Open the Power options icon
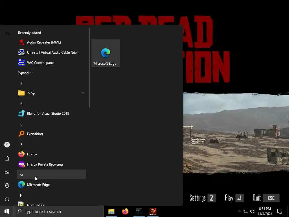This screenshot has height=217, width=289. [x=7, y=199]
